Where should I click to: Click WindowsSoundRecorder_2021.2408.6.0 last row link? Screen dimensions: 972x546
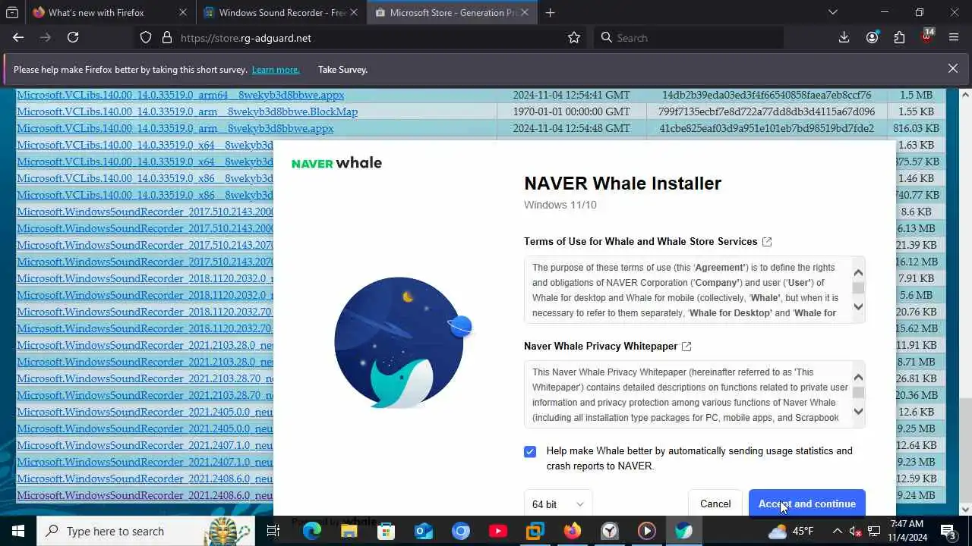coord(145,495)
